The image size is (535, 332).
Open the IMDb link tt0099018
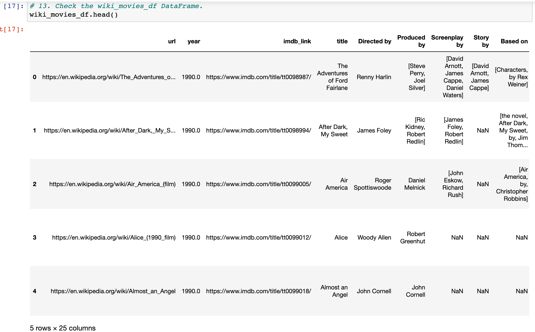point(258,291)
